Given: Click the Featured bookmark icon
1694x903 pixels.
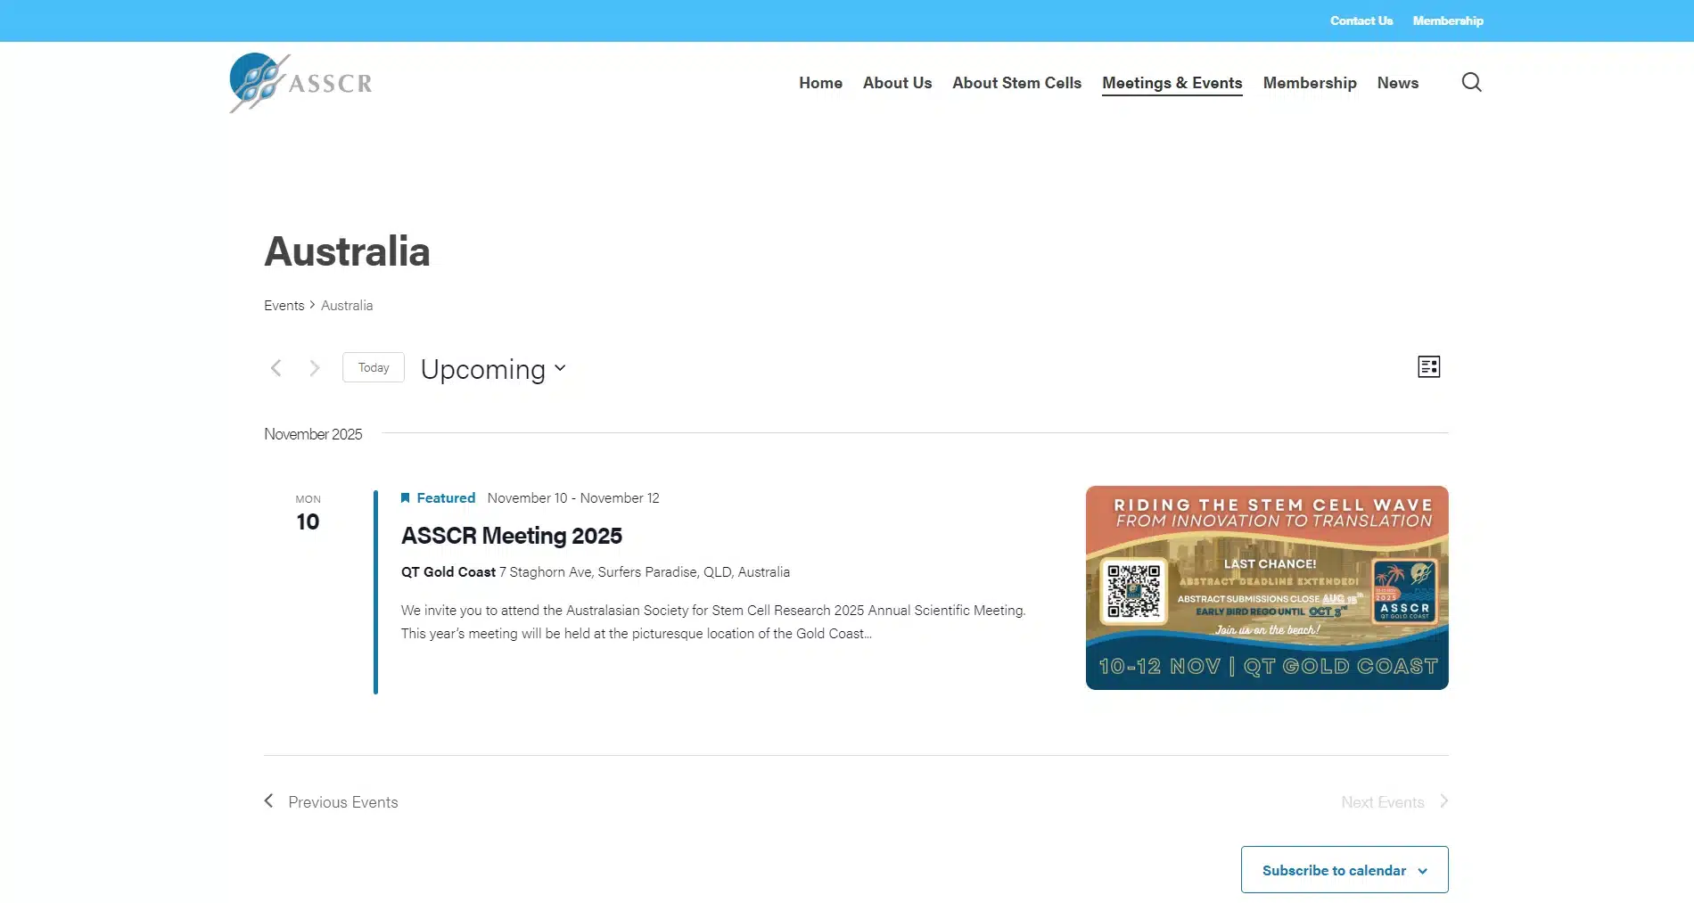Looking at the screenshot, I should pyautogui.click(x=405, y=497).
